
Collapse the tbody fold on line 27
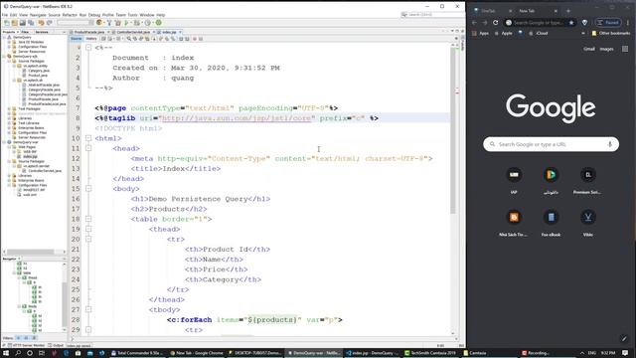pyautogui.click(x=88, y=309)
